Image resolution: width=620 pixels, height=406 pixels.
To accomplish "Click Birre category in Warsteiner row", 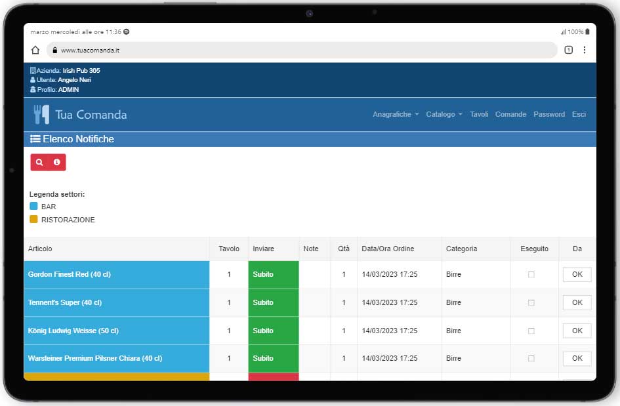I will click(x=453, y=358).
